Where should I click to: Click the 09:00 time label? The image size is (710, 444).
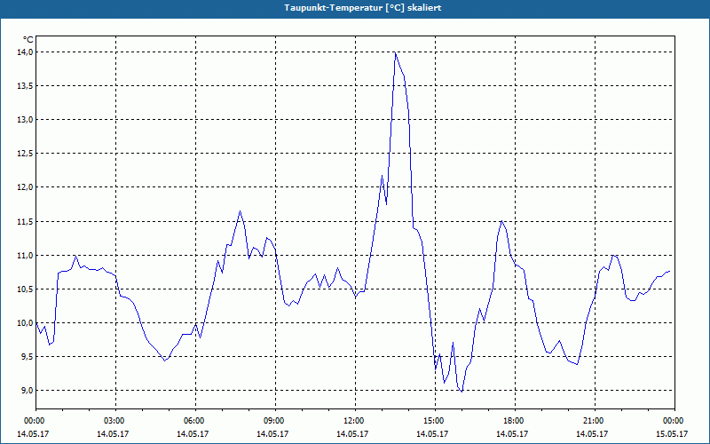tap(275, 421)
